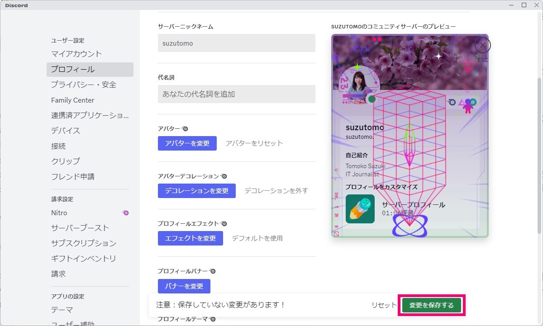Click the suzutomo display name in the preview
The height and width of the screenshot is (326, 543).
point(365,128)
